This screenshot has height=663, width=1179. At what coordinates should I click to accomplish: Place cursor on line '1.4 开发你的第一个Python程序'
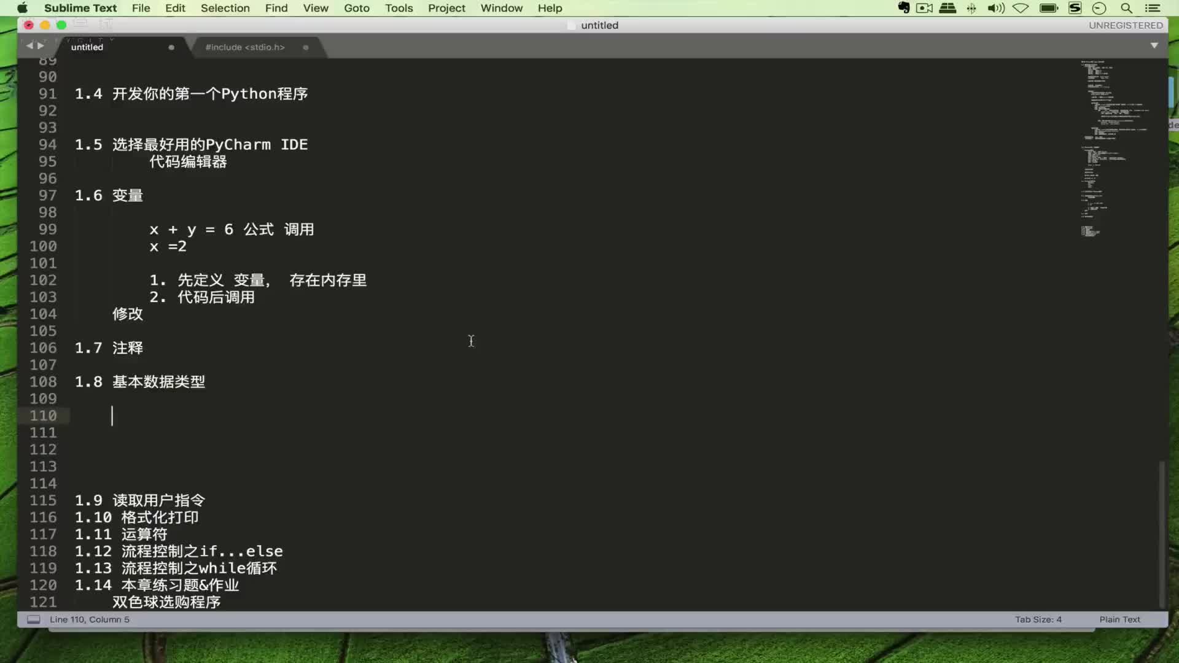click(x=191, y=94)
